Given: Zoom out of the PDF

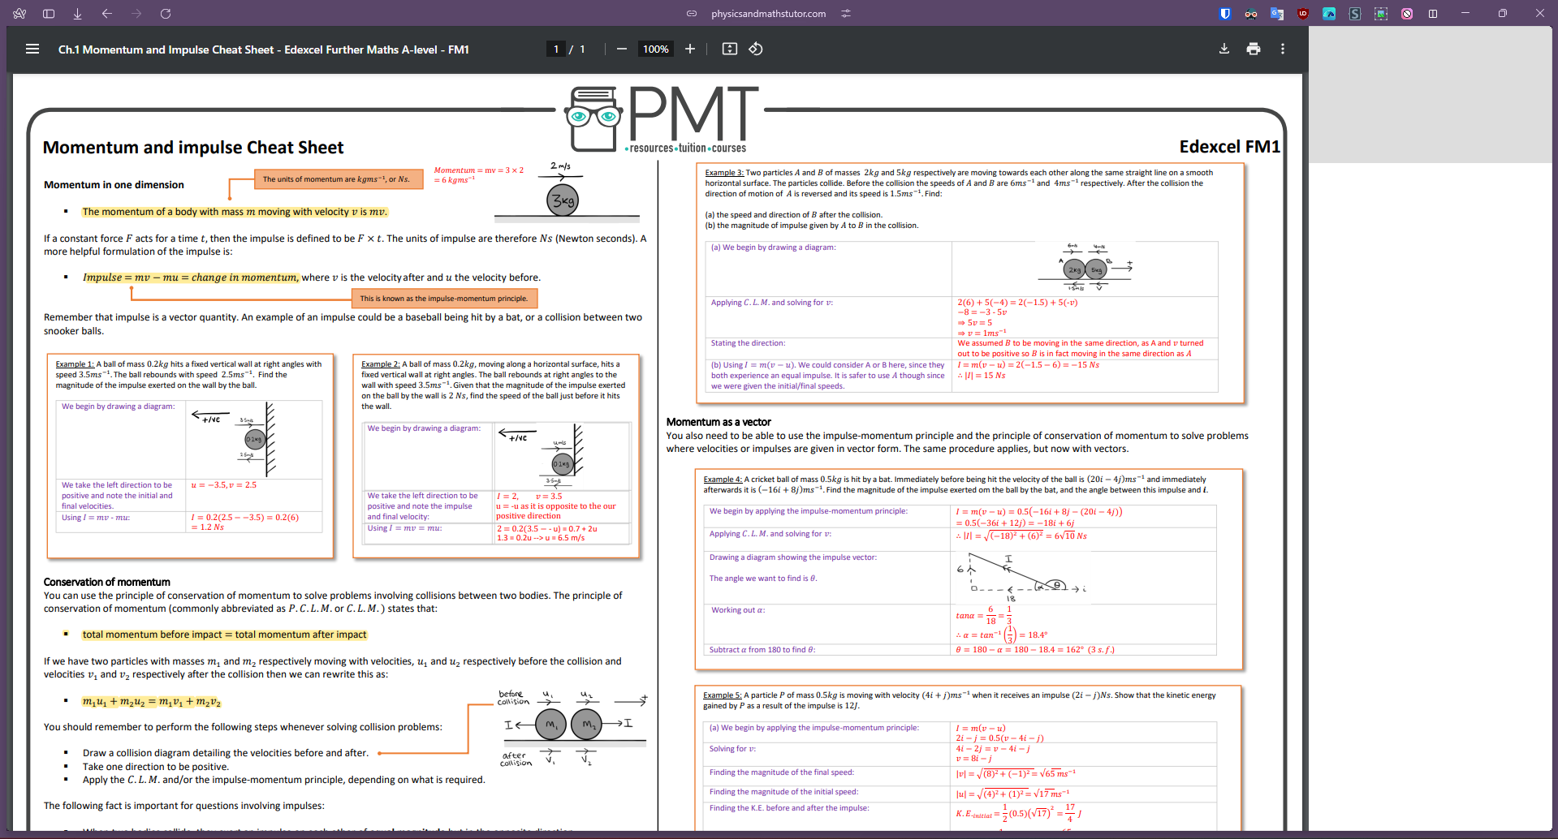Looking at the screenshot, I should [622, 49].
